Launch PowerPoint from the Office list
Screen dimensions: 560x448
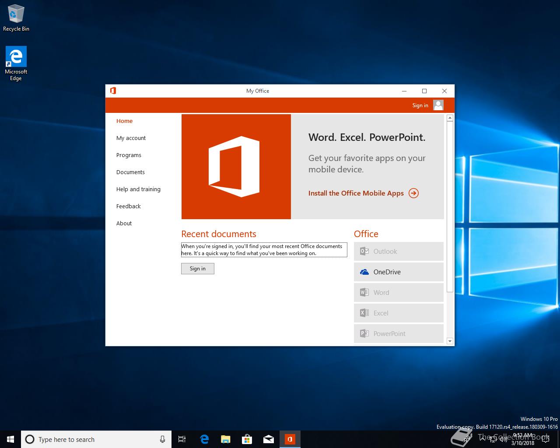click(399, 334)
